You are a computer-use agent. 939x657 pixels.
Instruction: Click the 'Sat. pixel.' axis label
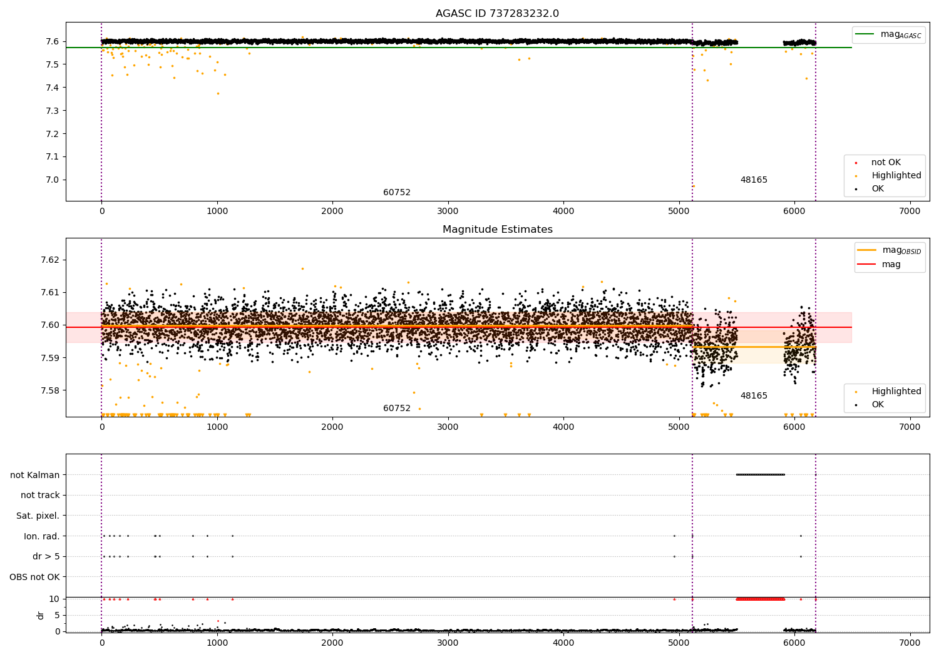coord(38,516)
